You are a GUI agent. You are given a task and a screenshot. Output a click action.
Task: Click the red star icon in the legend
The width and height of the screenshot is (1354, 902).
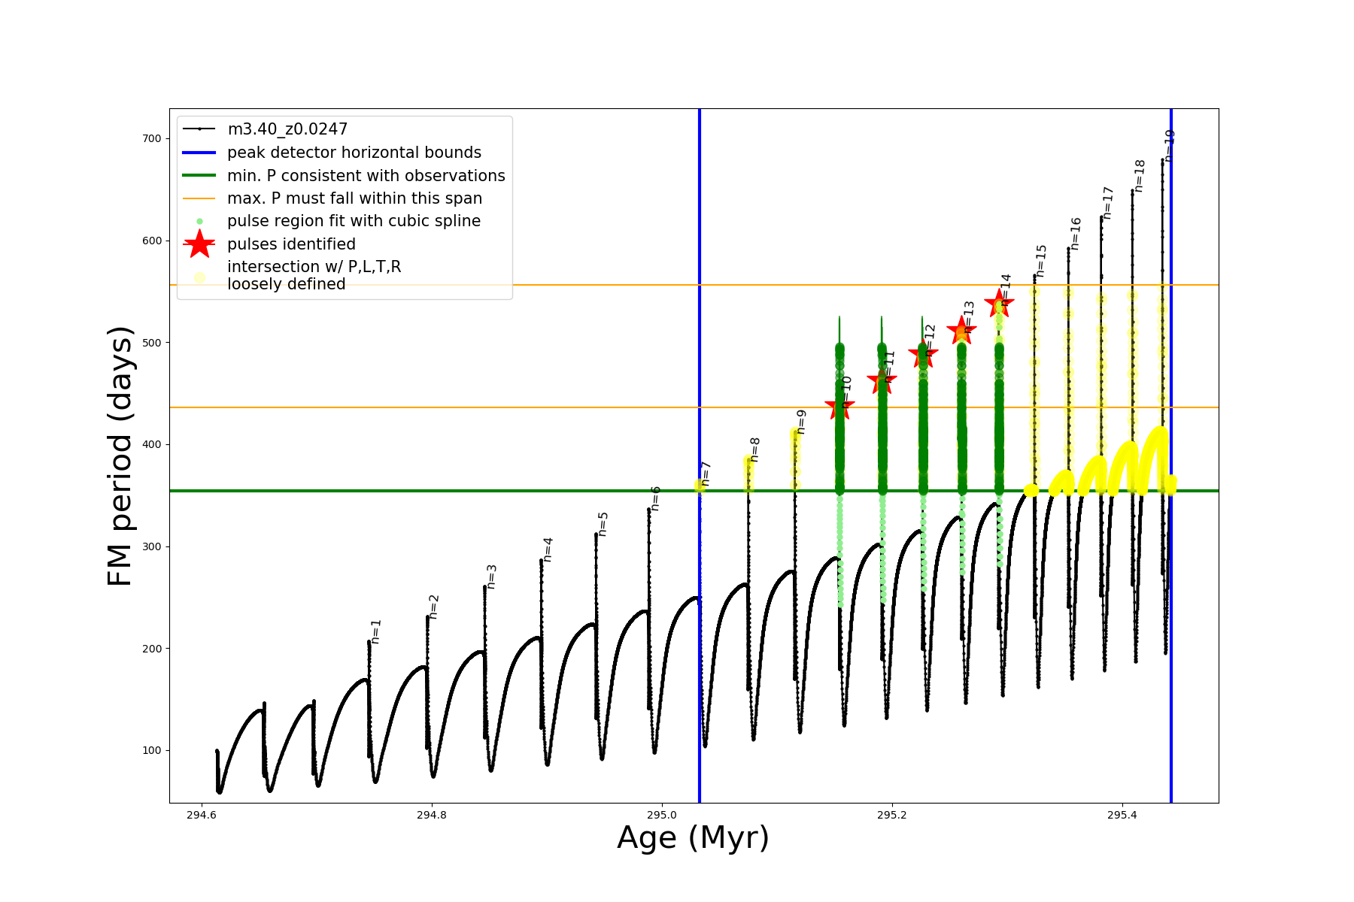(199, 244)
